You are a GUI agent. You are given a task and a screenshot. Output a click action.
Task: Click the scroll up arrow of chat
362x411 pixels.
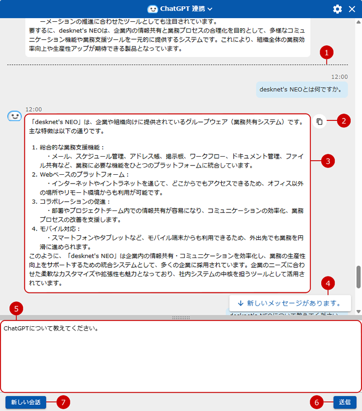point(358,22)
